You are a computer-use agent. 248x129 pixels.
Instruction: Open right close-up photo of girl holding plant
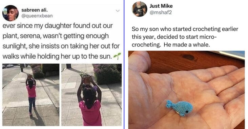pyautogui.click(x=91, y=95)
